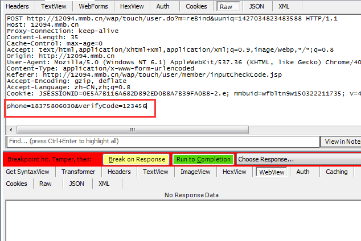Screen dimensions: 361x241
Task: Click Break on Response button
Action: (137, 159)
